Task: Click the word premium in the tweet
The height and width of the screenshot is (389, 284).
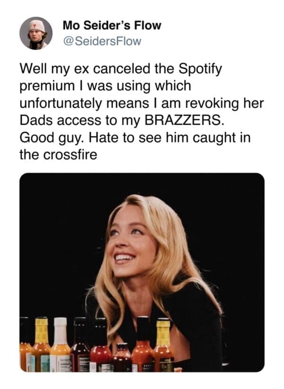Action: 47,87
